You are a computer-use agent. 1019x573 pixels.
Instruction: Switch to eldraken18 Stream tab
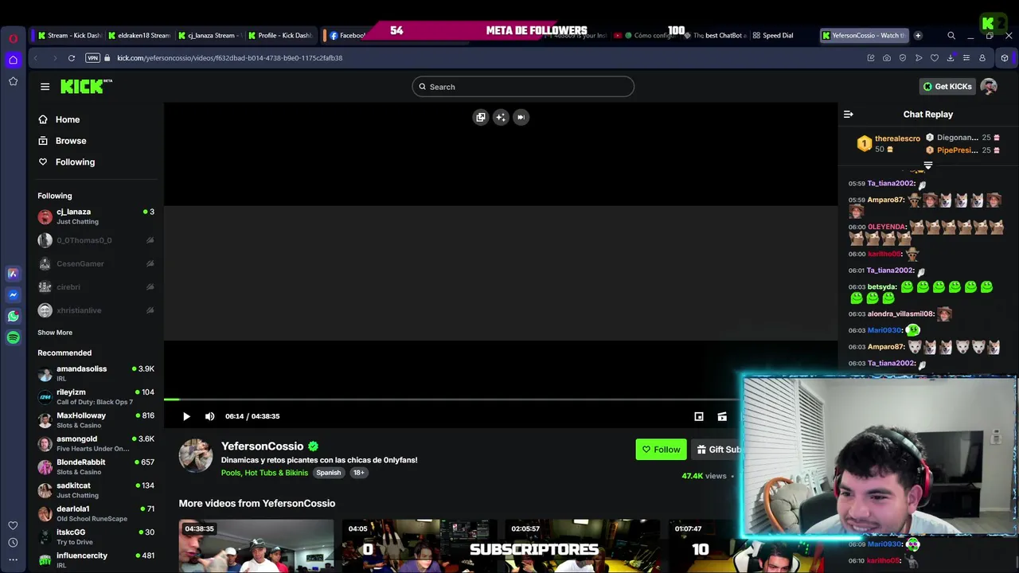pos(139,35)
